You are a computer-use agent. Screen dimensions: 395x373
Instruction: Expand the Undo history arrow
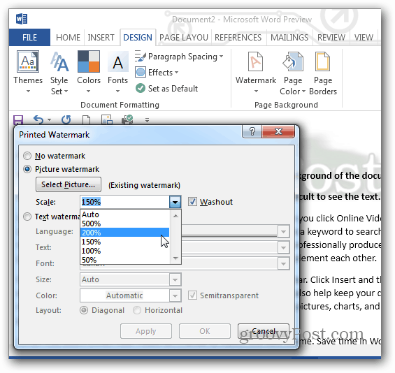coord(50,120)
